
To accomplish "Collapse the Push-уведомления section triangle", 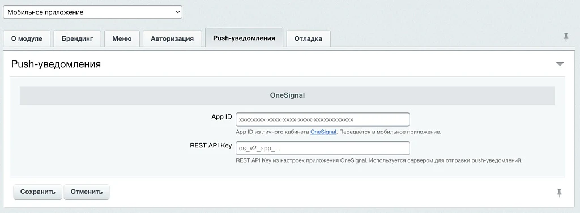I will [560, 64].
